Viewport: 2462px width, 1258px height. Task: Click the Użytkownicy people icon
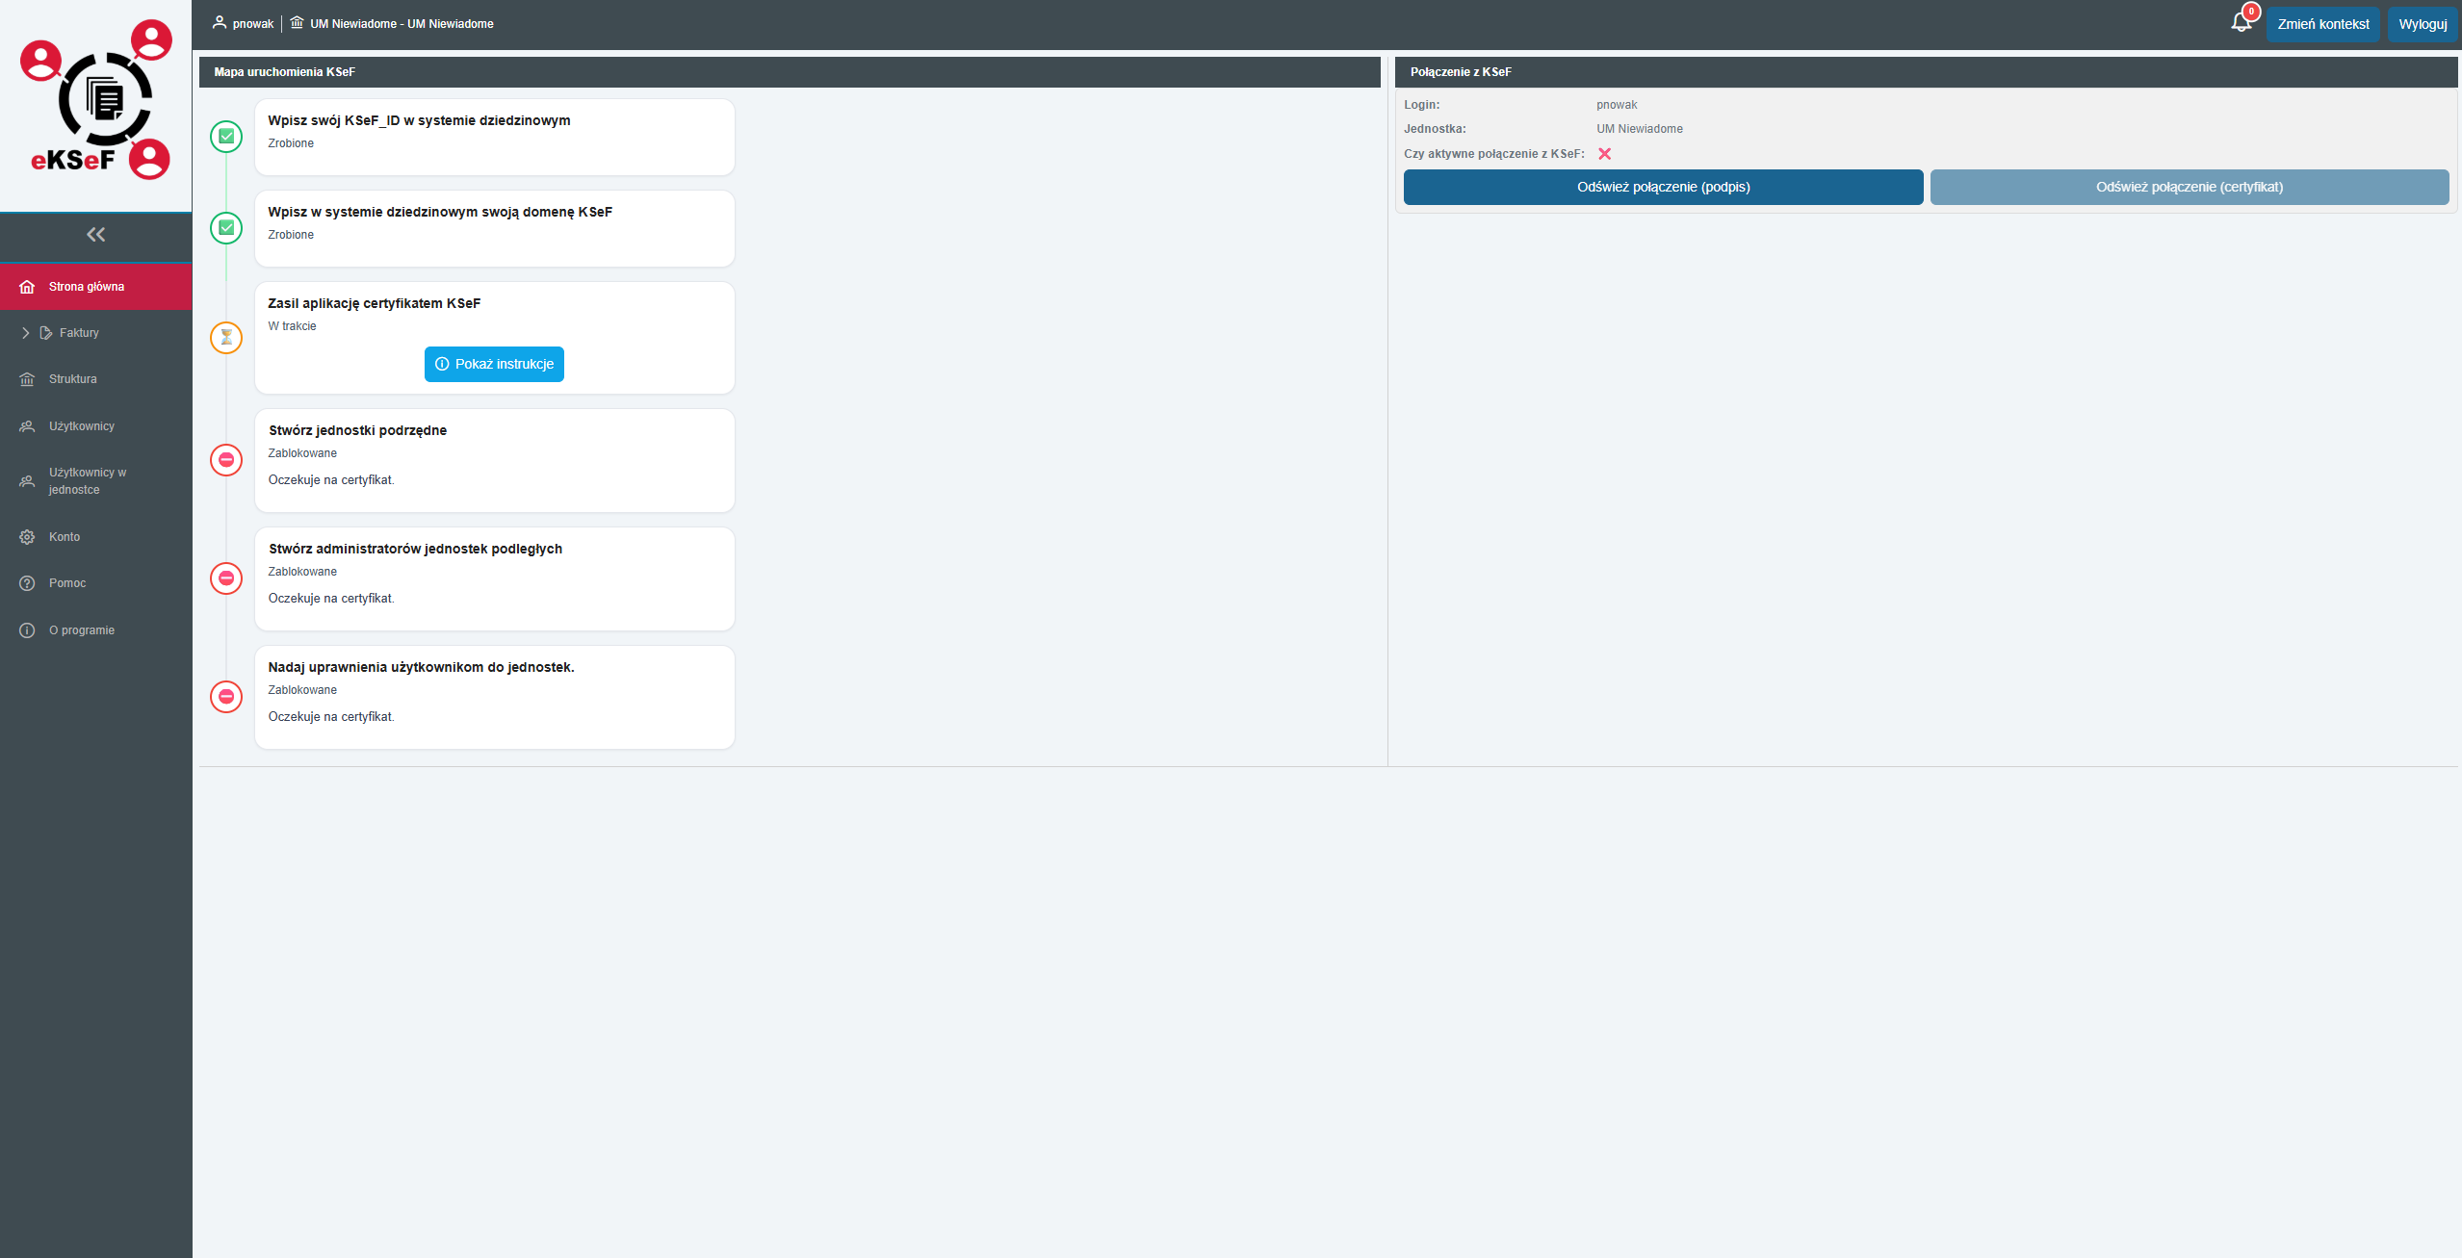tap(27, 426)
